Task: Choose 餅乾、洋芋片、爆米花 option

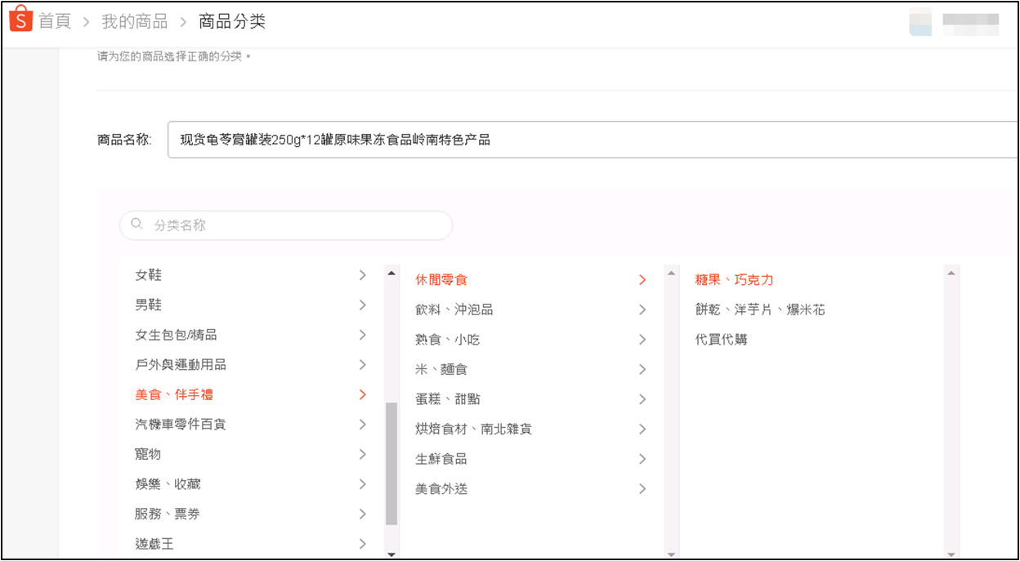Action: pyautogui.click(x=760, y=309)
